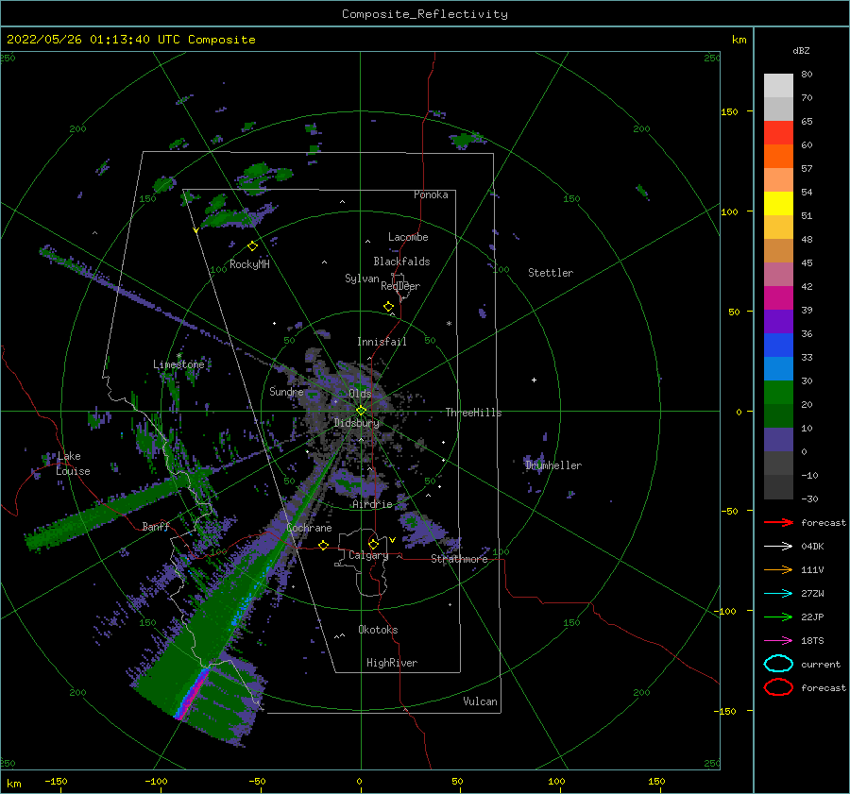Viewport: 850px width, 794px height.
Task: Click the Airdrie city label
Action: click(372, 504)
